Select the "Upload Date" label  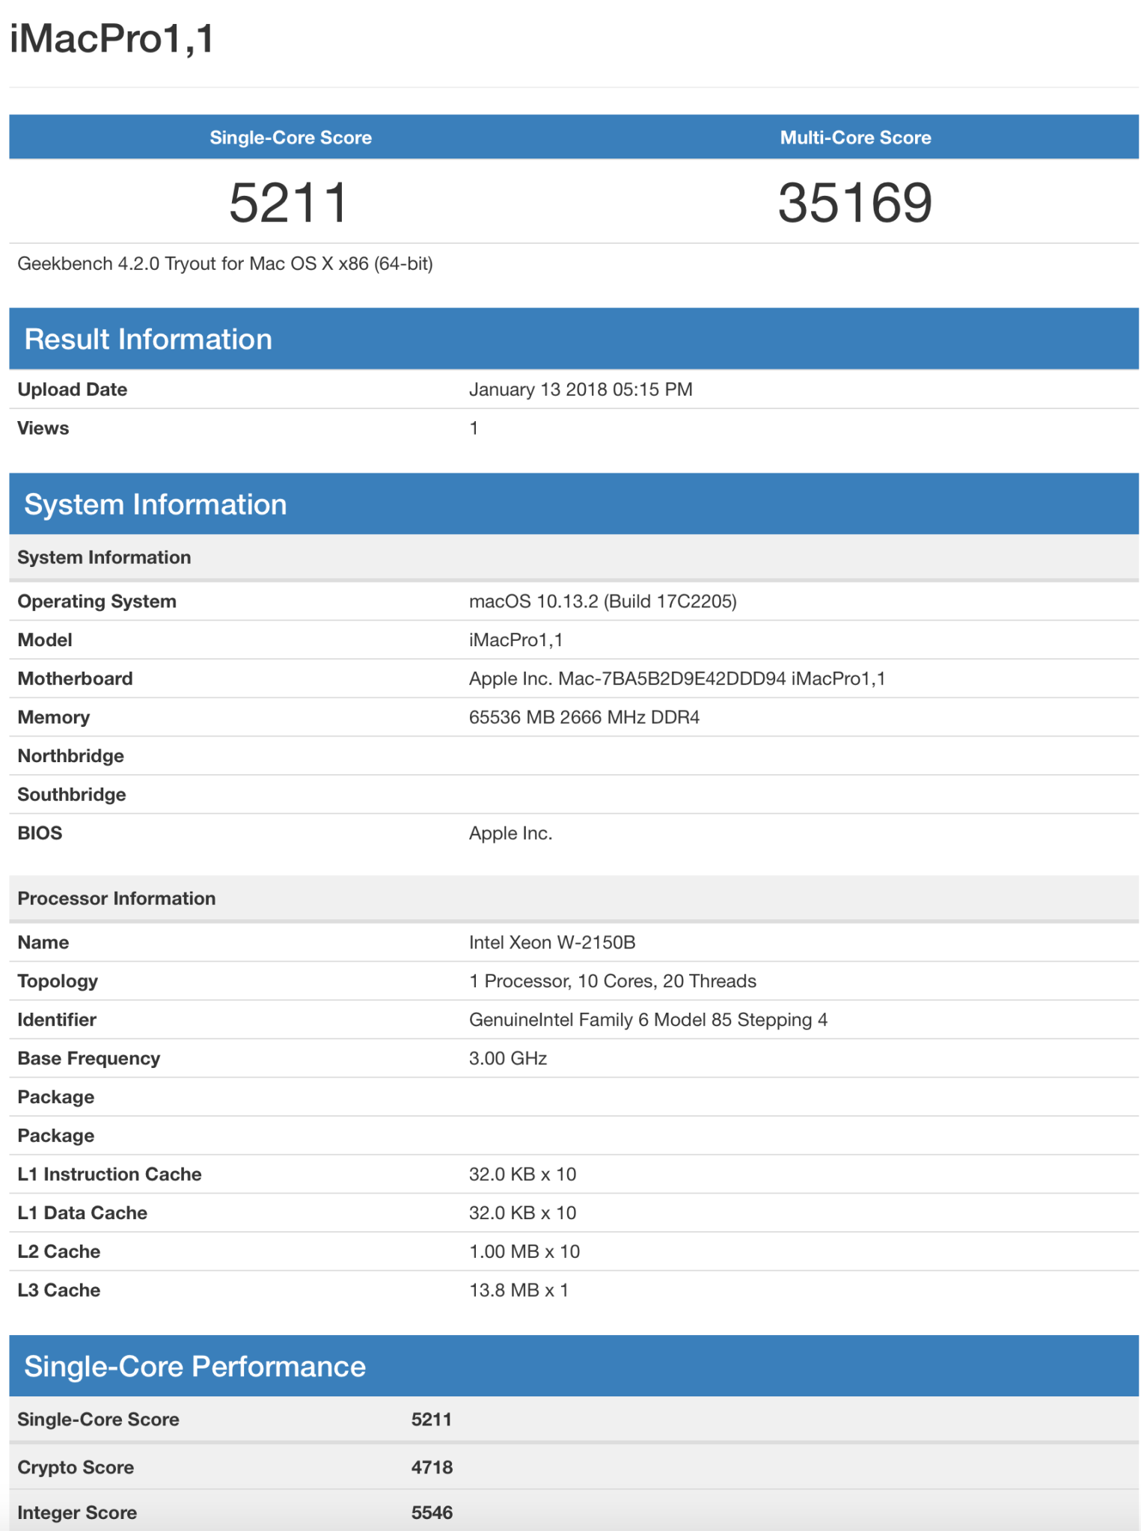(x=73, y=390)
